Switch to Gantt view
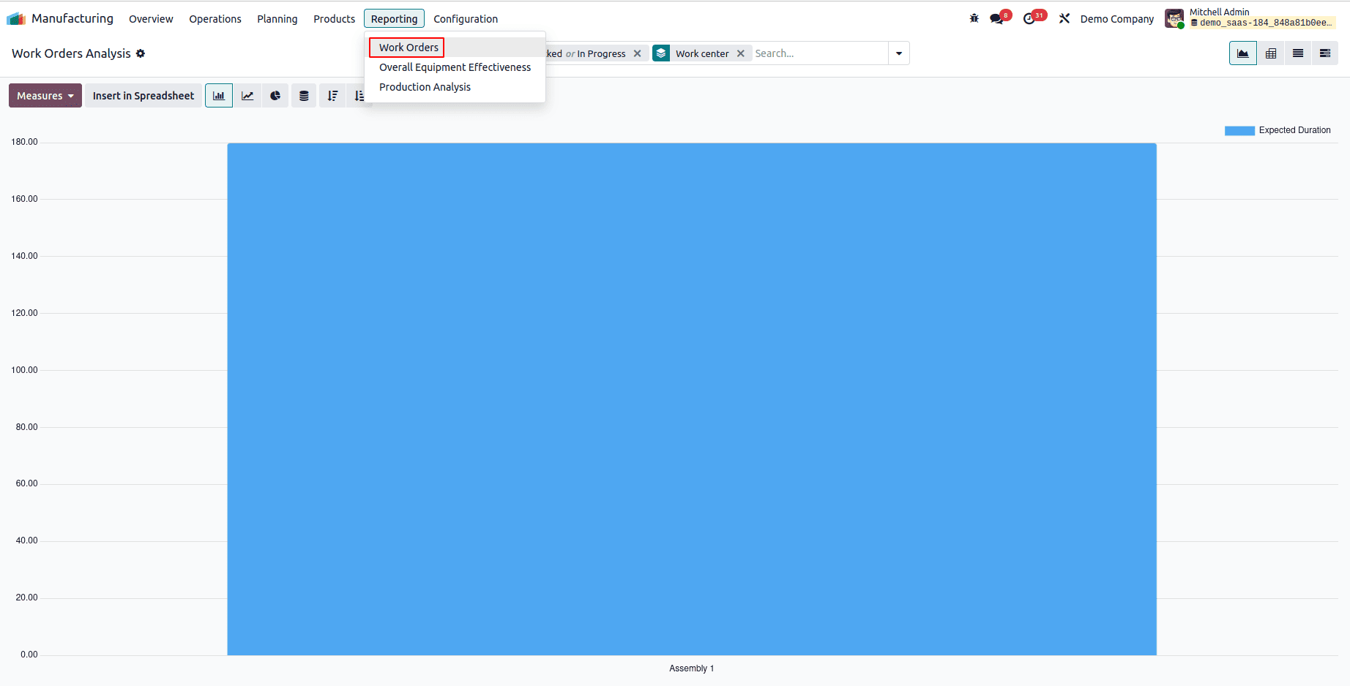Viewport: 1350px width, 686px height. coord(1325,53)
